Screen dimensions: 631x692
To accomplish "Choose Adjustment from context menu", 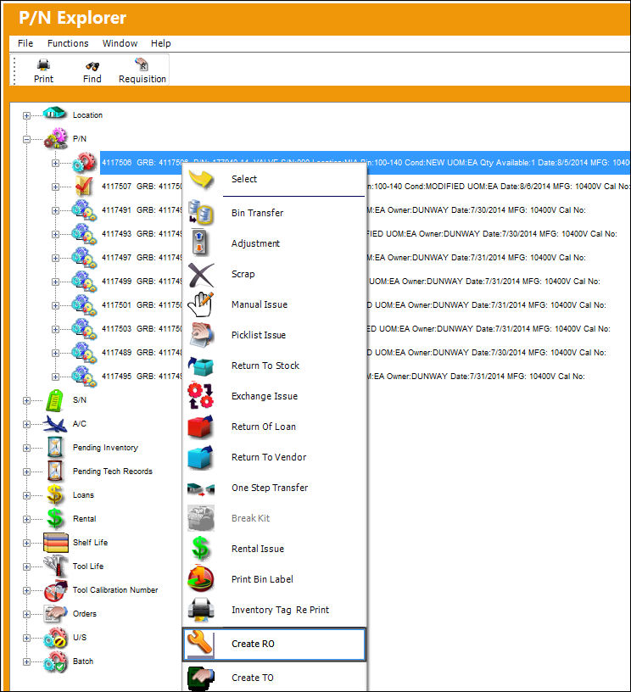I will pyautogui.click(x=274, y=243).
